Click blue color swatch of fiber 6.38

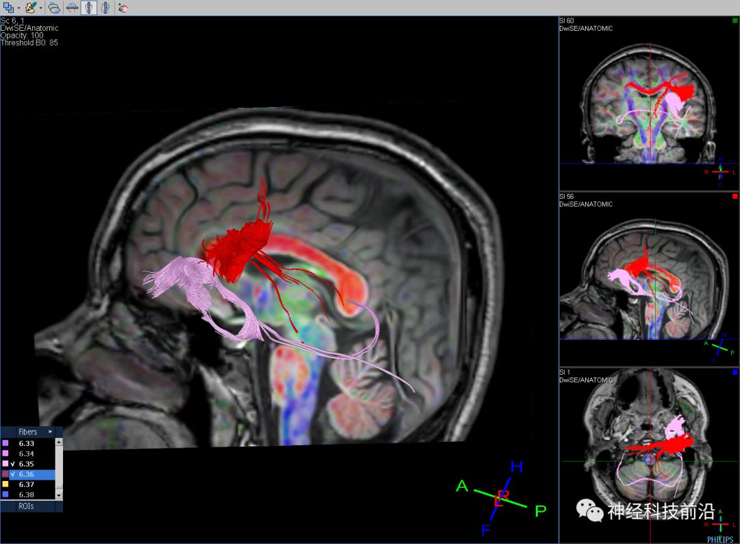coord(5,495)
